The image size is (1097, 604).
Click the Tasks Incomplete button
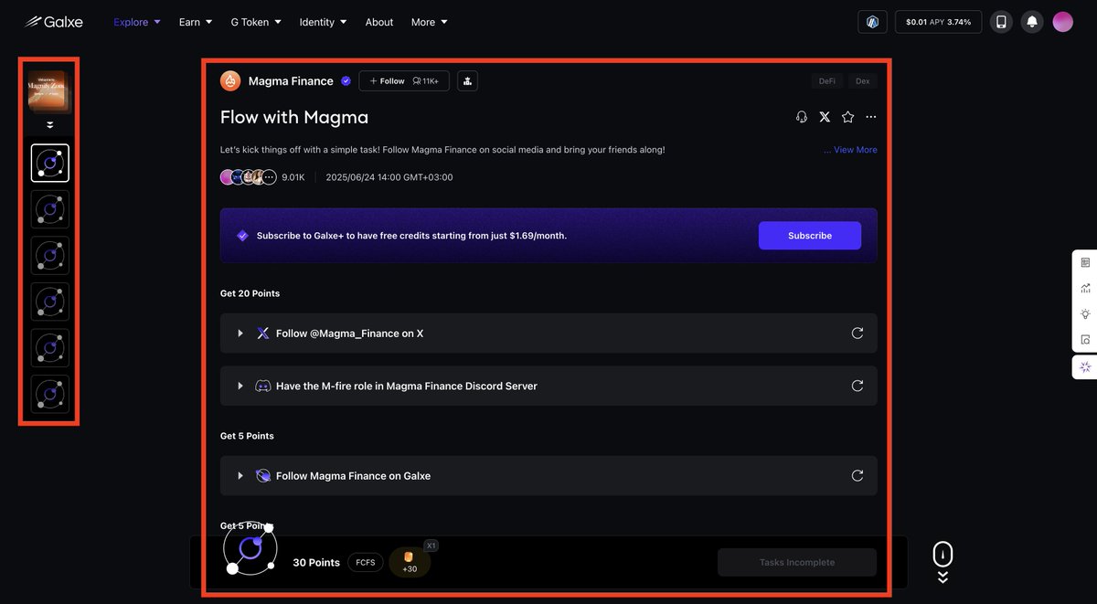(797, 563)
